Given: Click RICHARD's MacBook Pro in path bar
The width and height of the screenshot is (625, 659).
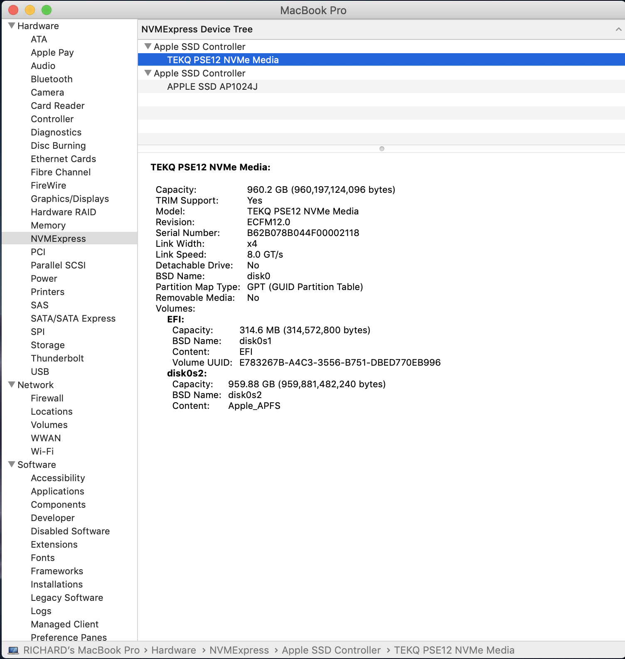Looking at the screenshot, I should coord(81,650).
